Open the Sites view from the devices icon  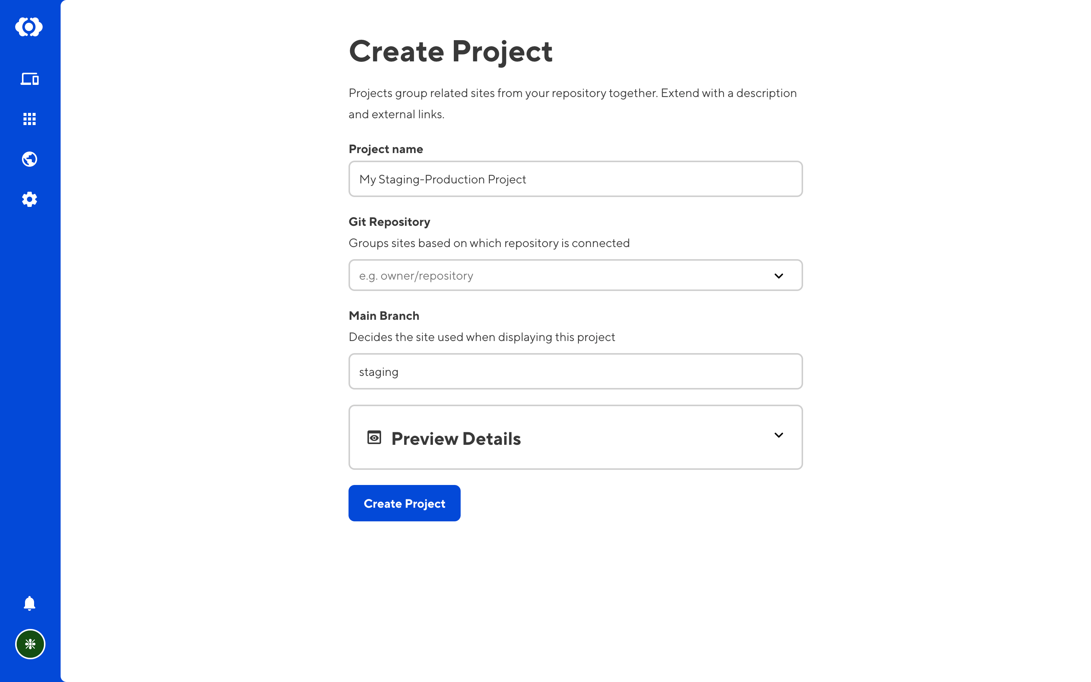coord(30,80)
